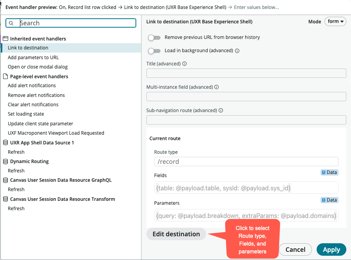Screen dimensions: 351x260
Task: Click the folder icon beside Inherited event handlers
Action: pos(5,39)
